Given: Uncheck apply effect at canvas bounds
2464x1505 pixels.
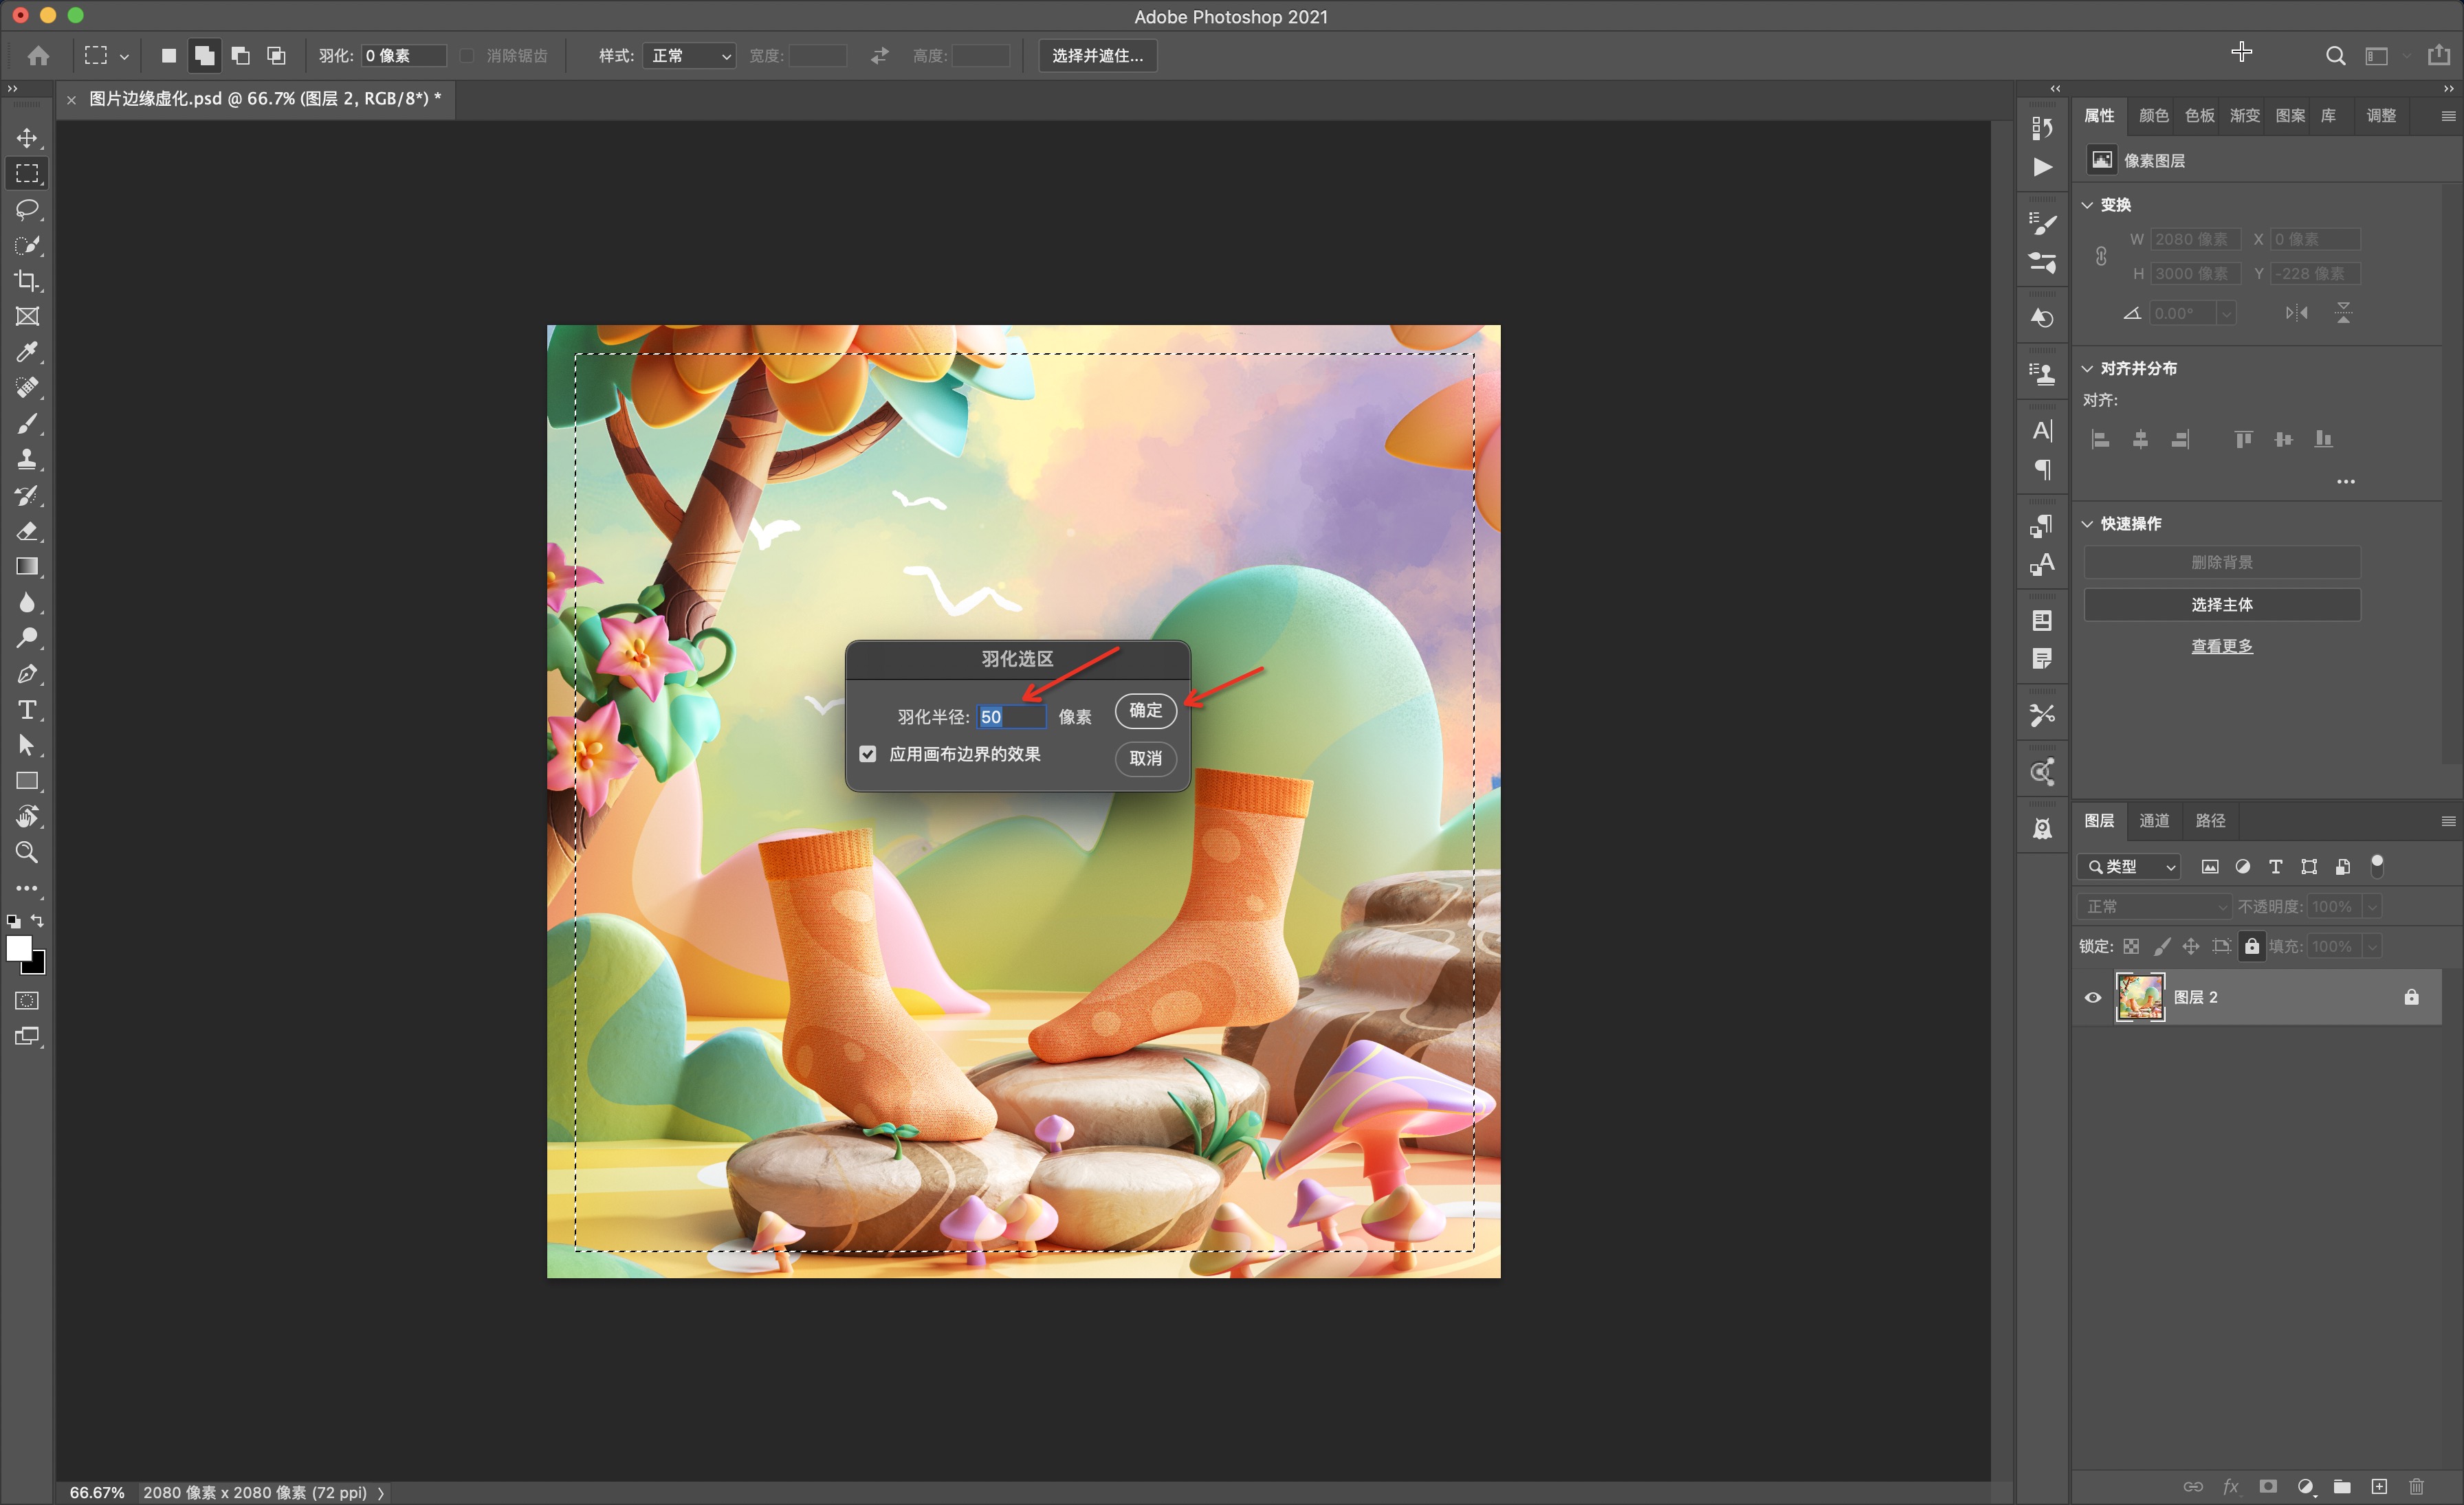Looking at the screenshot, I should [x=868, y=755].
